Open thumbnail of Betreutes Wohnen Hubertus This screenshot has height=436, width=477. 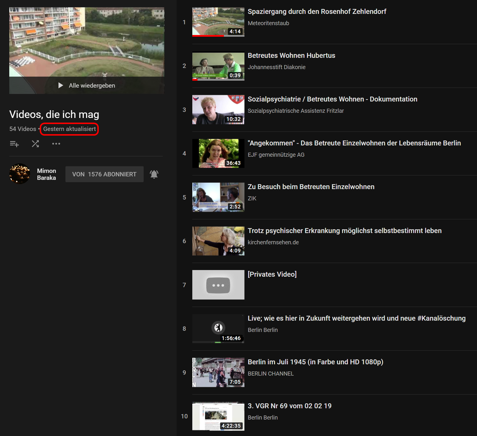click(x=218, y=66)
